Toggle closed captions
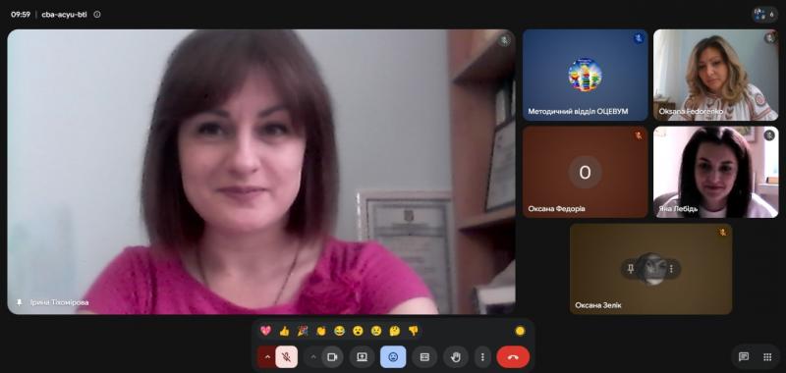786x373 pixels. point(424,357)
